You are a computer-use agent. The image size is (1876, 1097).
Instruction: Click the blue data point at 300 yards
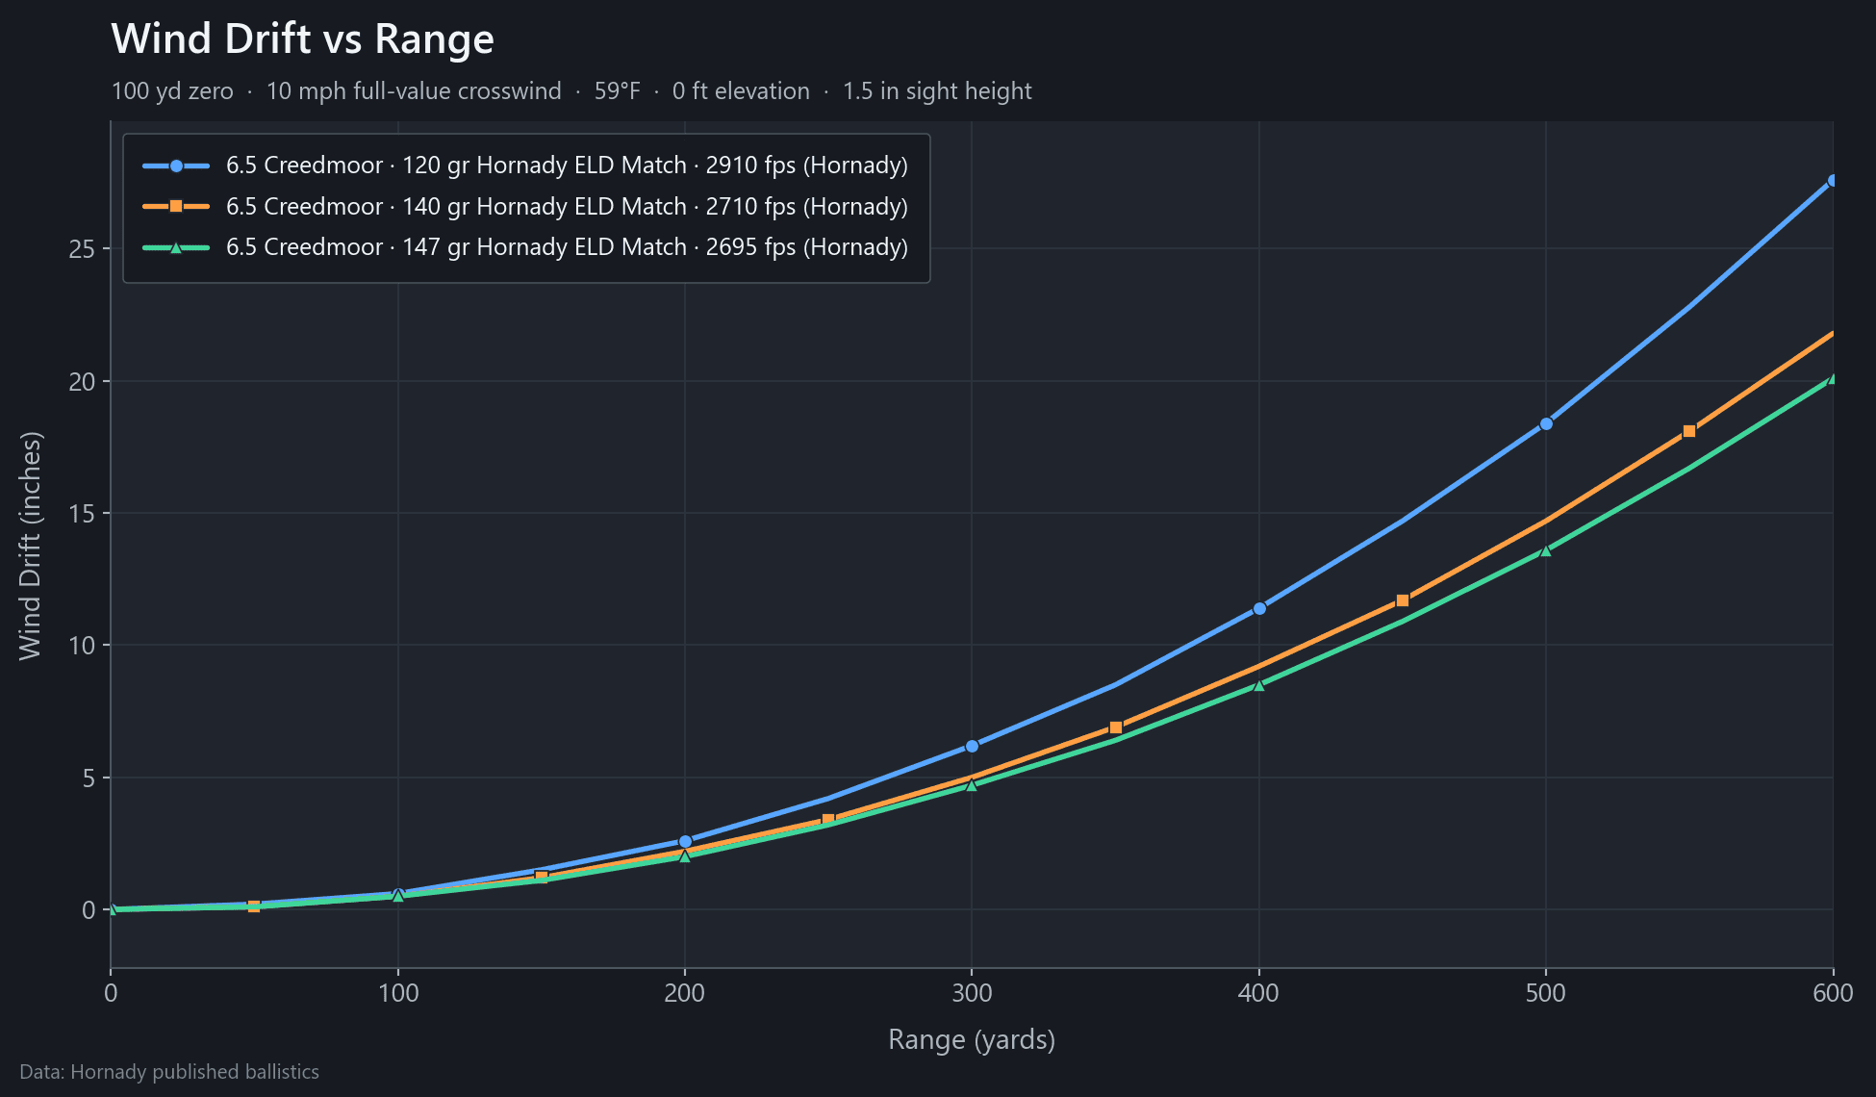coord(972,746)
